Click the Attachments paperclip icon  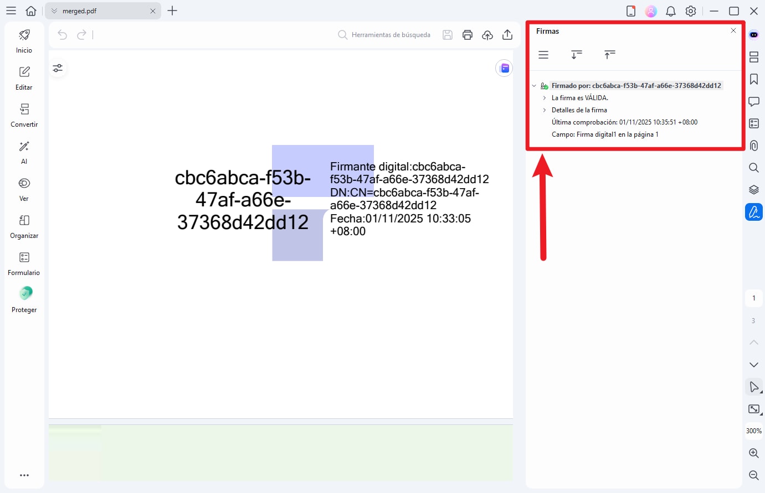[x=753, y=146]
